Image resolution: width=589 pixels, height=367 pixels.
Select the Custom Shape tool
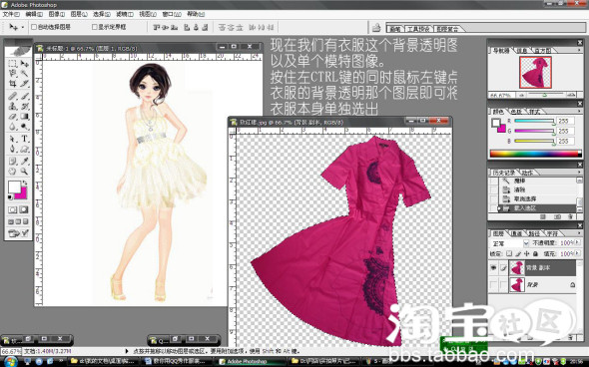pos(24,149)
